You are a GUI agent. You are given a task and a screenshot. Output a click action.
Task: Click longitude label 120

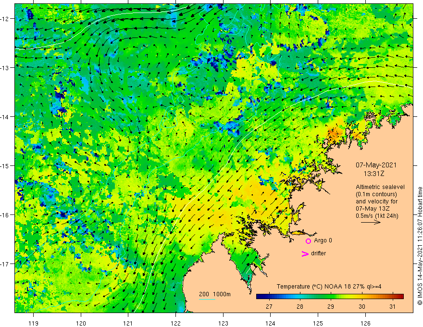coord(81,323)
